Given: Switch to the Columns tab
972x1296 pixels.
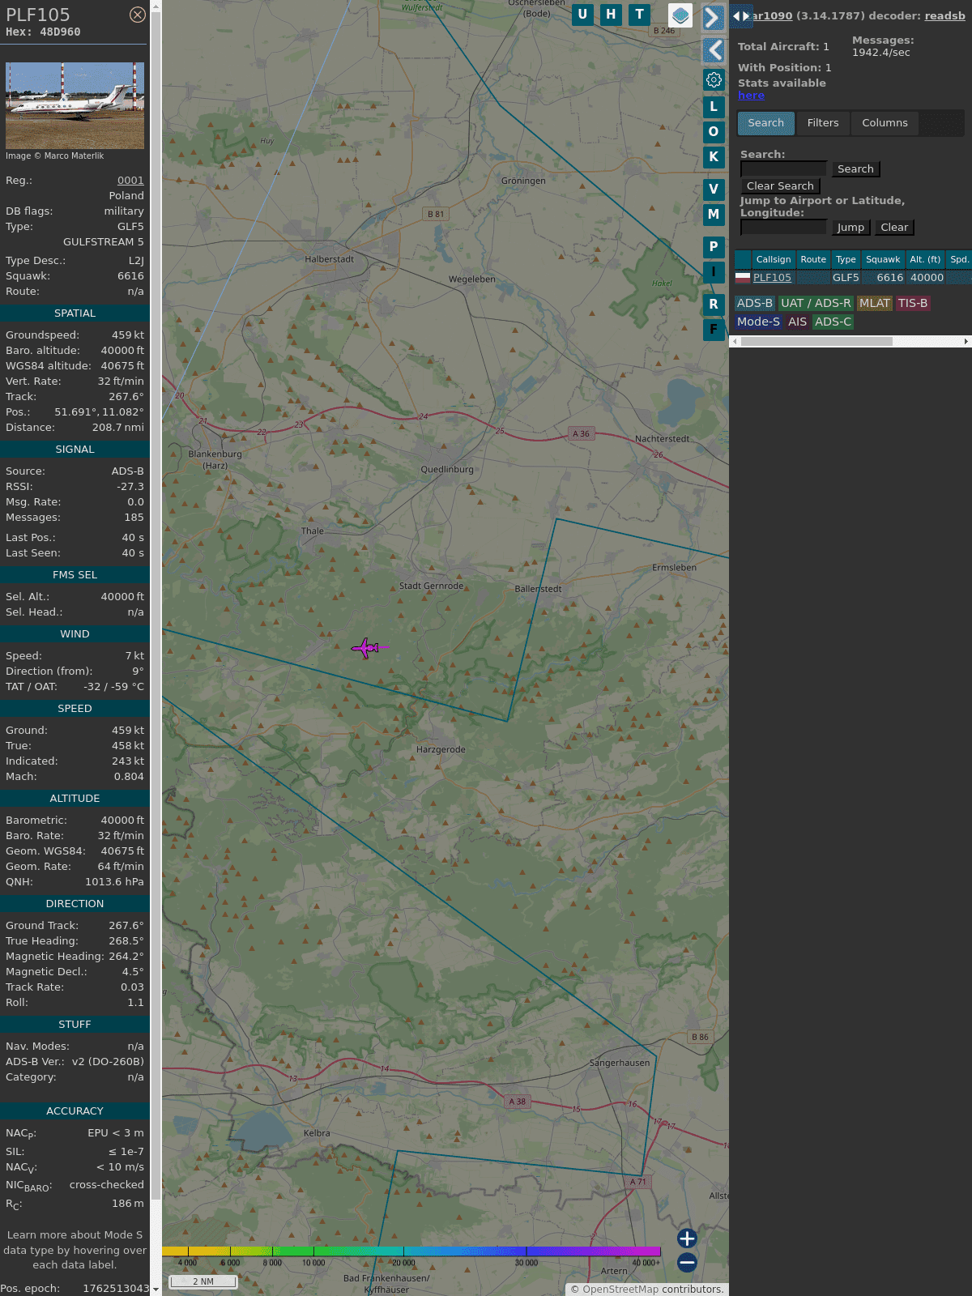Looking at the screenshot, I should point(885,123).
